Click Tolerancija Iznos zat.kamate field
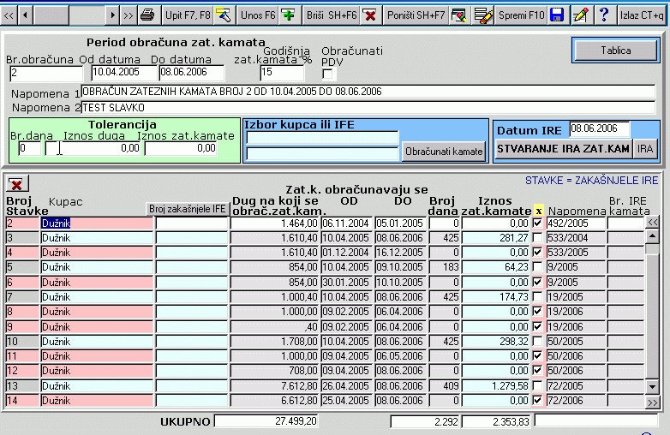This screenshot has height=435, width=670. pos(181,148)
